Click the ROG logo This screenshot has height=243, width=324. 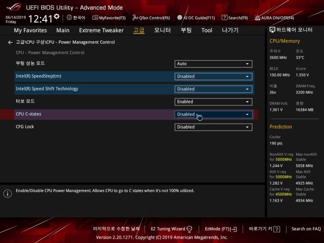tap(14, 7)
